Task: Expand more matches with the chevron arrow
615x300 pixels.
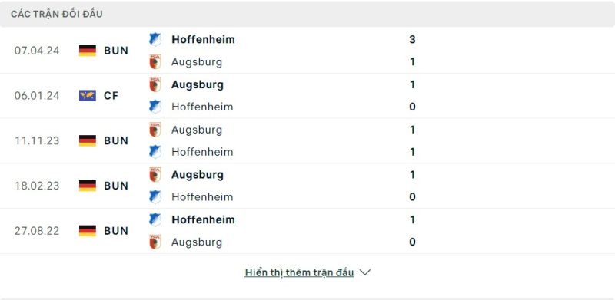Action: (x=364, y=272)
